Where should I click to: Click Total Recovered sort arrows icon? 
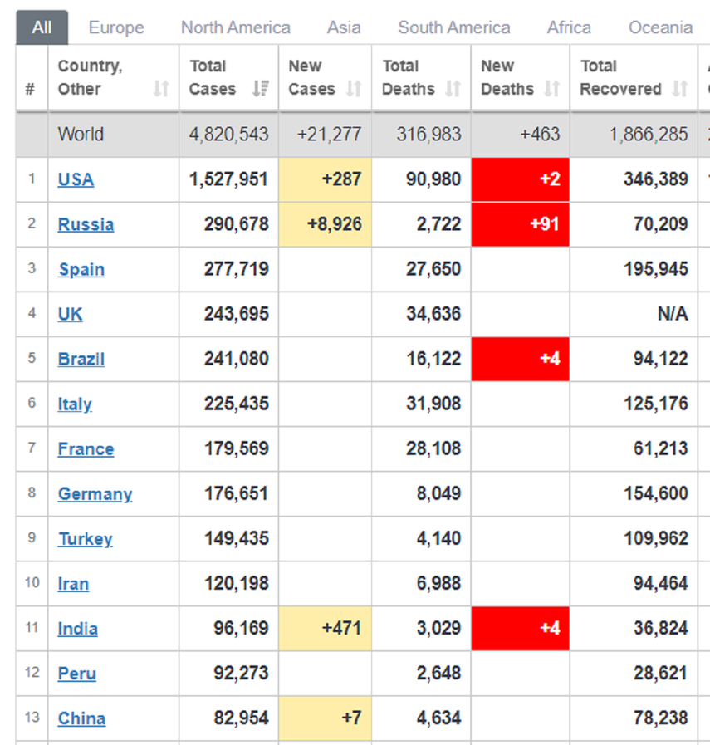[x=680, y=89]
